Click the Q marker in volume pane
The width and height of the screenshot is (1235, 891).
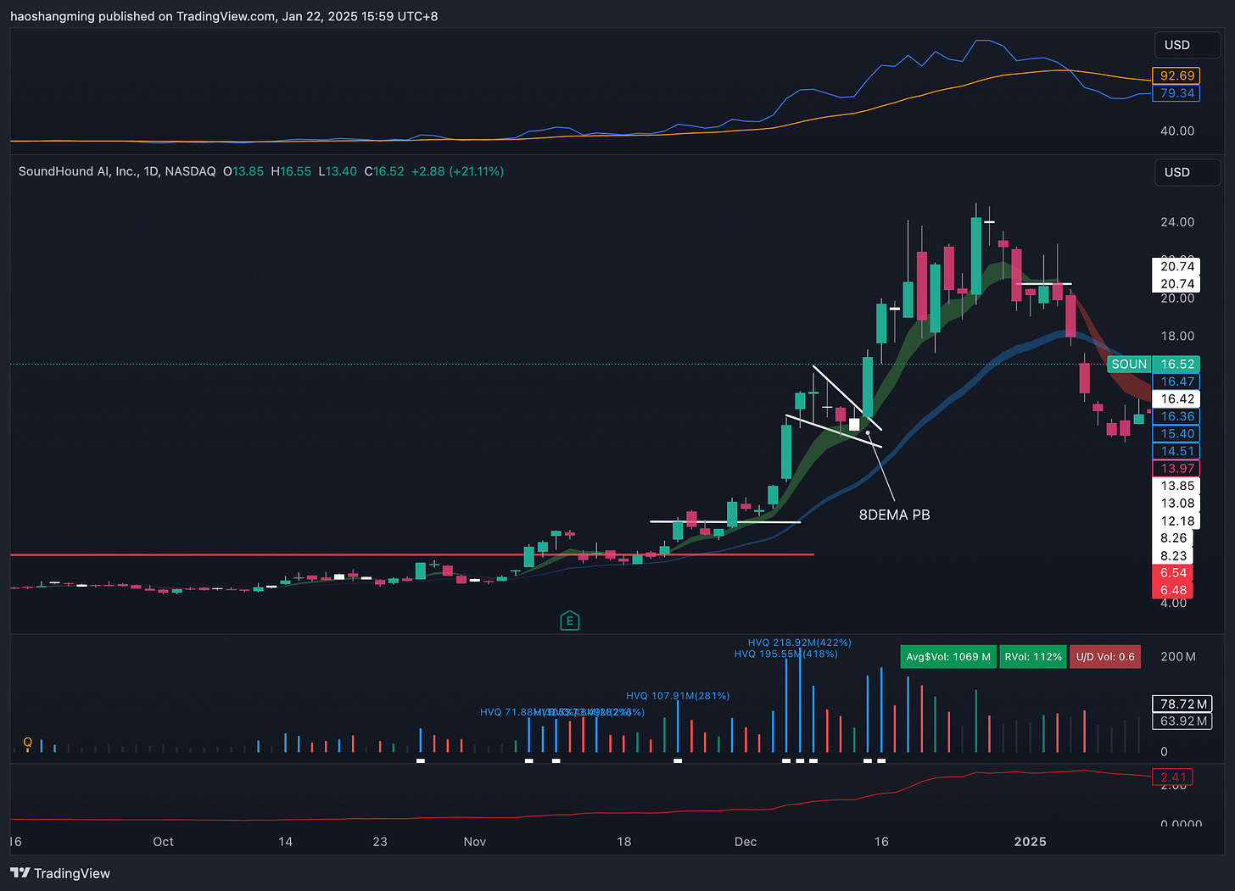pyautogui.click(x=28, y=743)
